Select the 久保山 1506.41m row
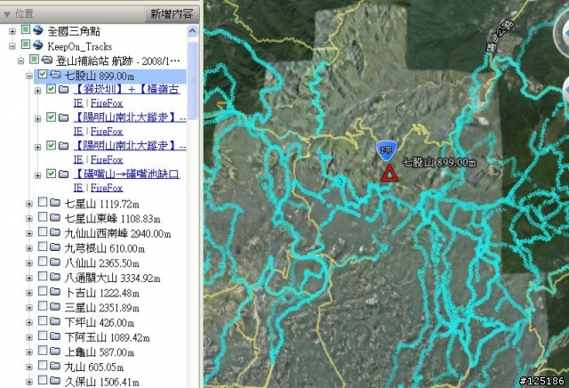The image size is (569, 388). [101, 382]
